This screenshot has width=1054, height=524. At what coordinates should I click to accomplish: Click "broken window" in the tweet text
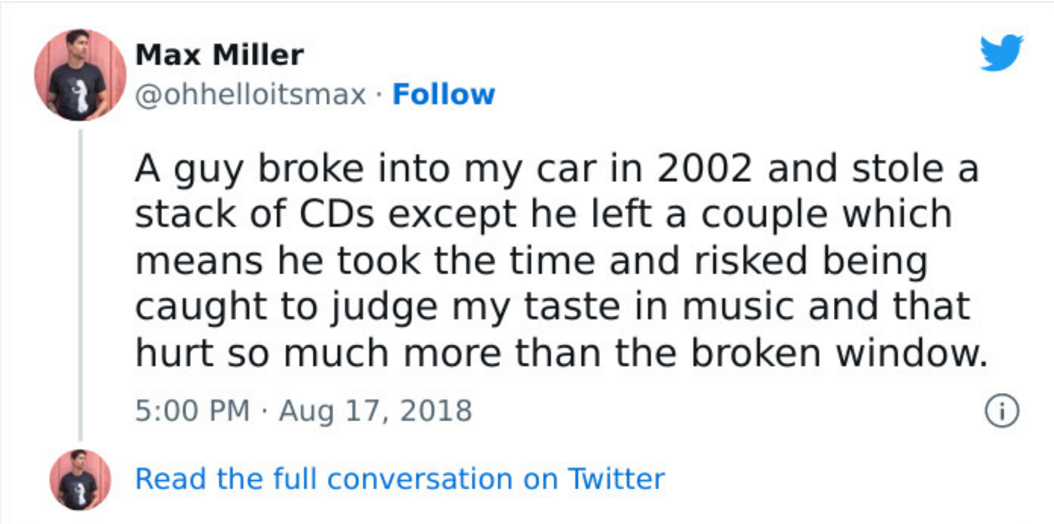pyautogui.click(x=839, y=353)
